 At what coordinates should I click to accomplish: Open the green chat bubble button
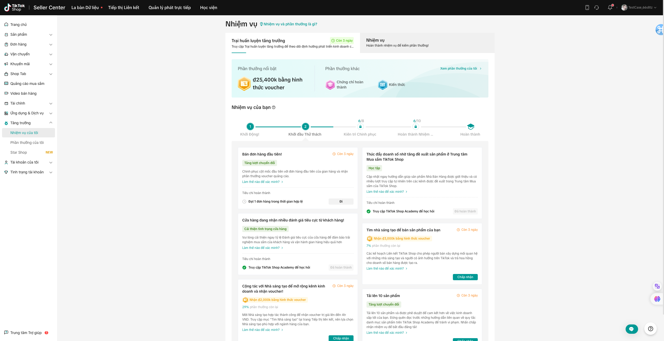pyautogui.click(x=631, y=329)
